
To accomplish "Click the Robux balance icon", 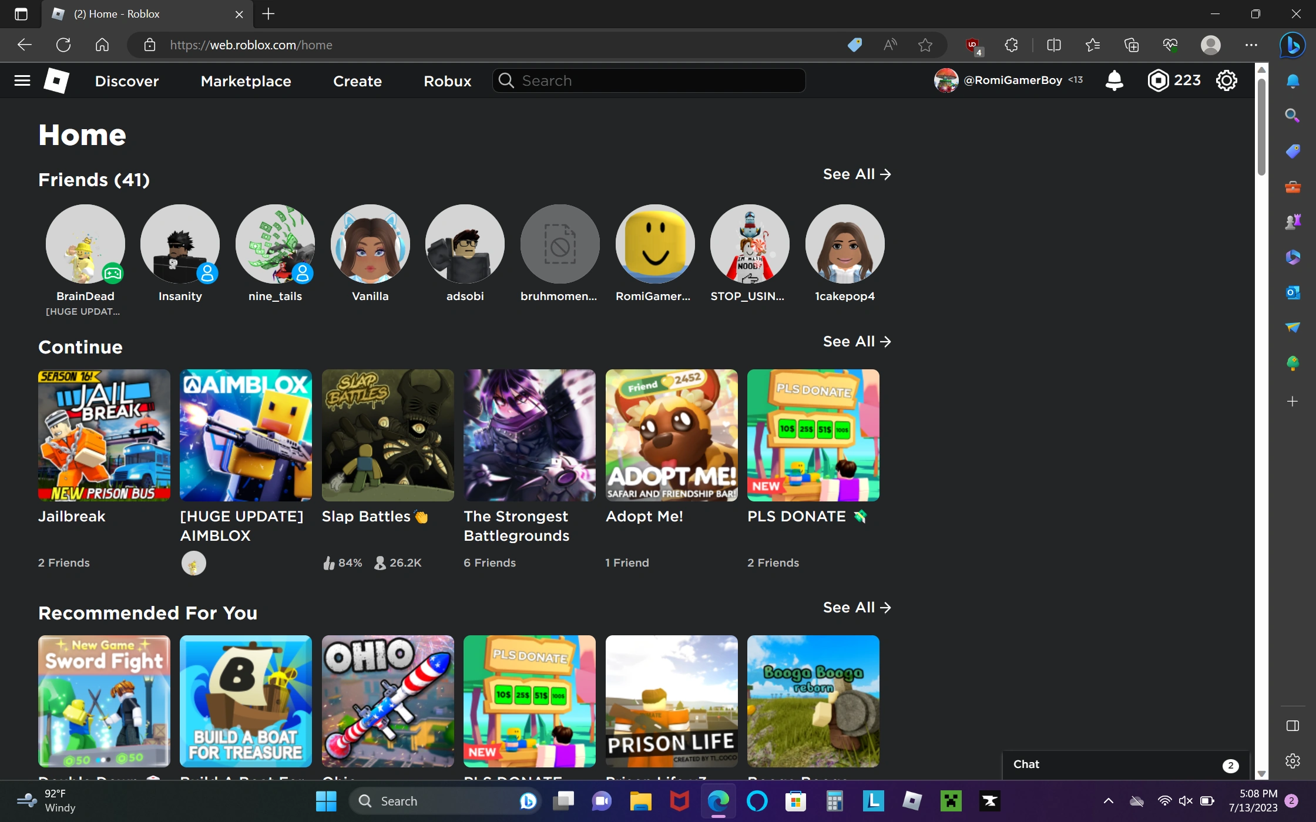I will 1158,80.
